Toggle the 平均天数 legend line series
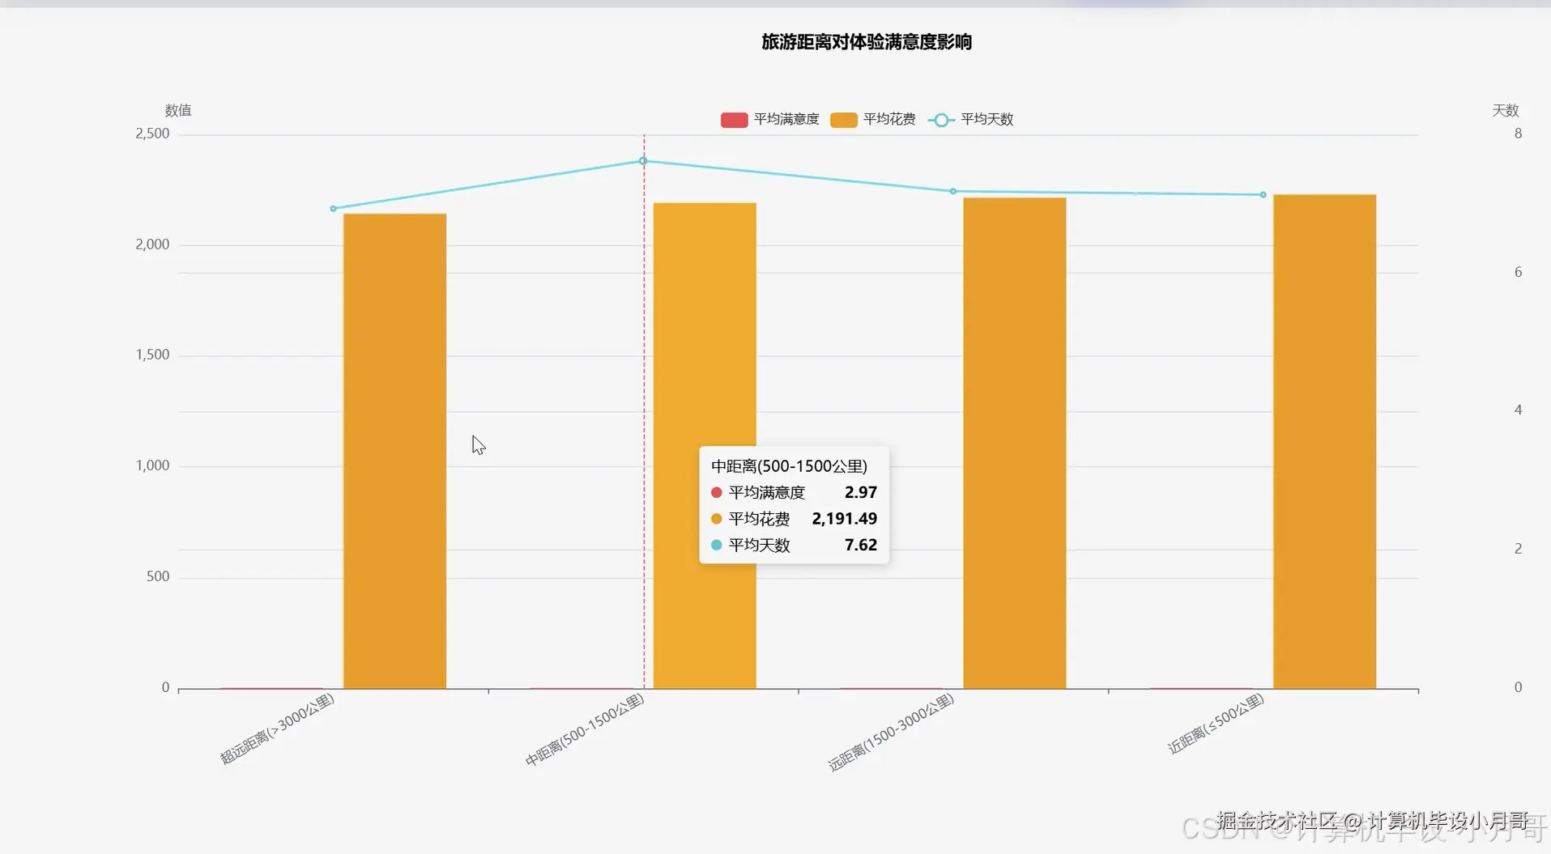The width and height of the screenshot is (1551, 854). (971, 120)
